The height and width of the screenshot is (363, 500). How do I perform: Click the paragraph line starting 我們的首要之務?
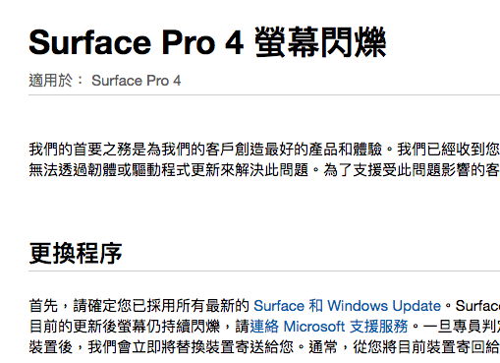pos(264,150)
